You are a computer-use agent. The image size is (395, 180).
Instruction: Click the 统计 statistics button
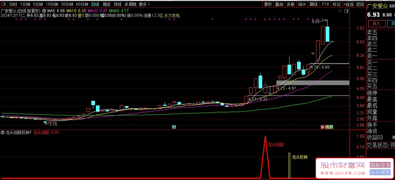point(302,4)
